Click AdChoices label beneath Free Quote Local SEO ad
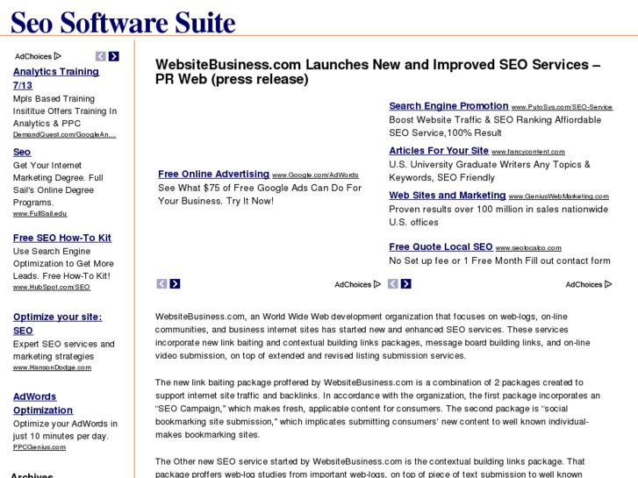 (589, 284)
